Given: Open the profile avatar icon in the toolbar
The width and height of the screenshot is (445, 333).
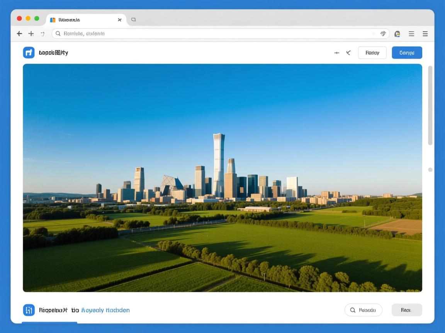Looking at the screenshot, I should (397, 34).
